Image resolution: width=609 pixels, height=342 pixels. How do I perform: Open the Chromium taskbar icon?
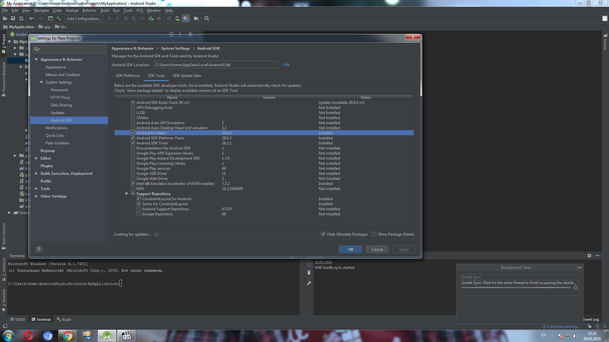click(48, 336)
